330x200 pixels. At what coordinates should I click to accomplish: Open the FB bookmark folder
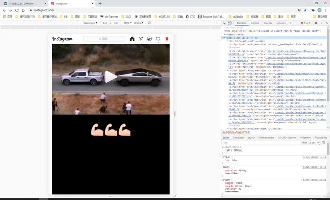coord(64,16)
